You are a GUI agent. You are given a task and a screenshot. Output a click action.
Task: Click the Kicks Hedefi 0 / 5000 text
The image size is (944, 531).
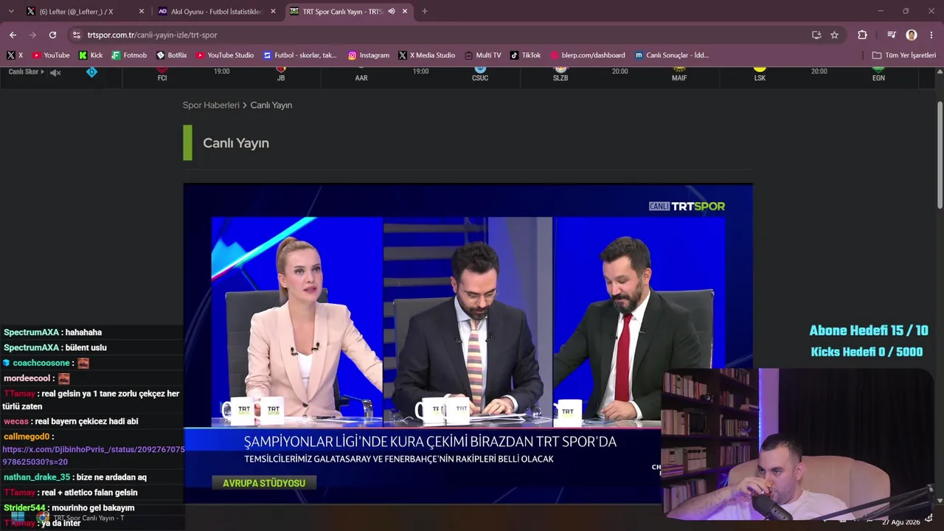pyautogui.click(x=867, y=353)
